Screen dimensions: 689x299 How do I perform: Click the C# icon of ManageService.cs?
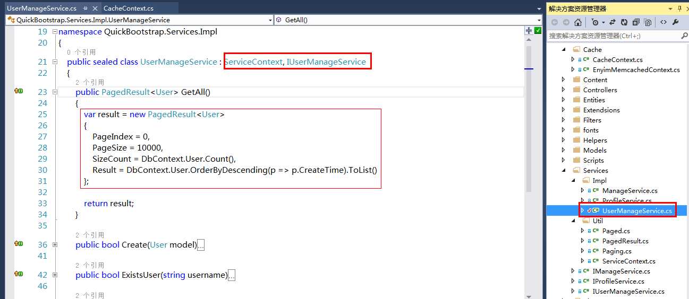click(x=596, y=190)
